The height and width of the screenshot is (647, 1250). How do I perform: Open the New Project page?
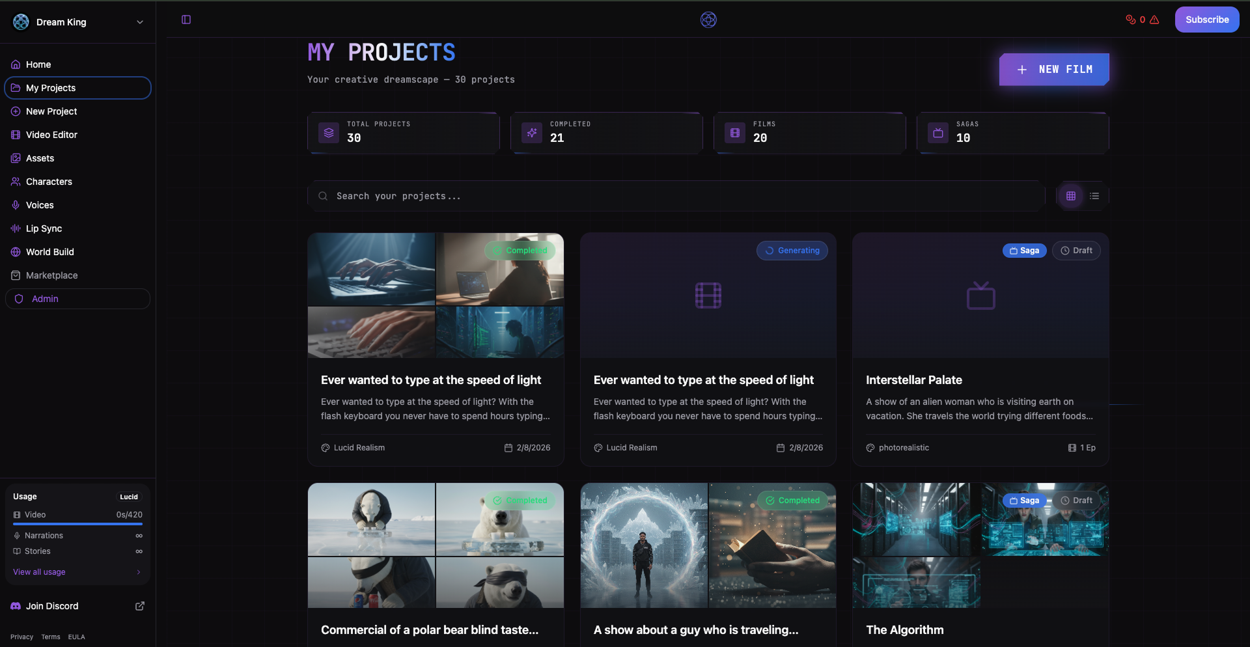click(x=51, y=111)
